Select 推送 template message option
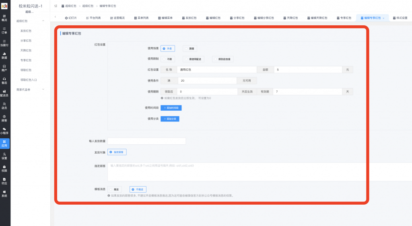This screenshot has width=412, height=226. click(115, 189)
